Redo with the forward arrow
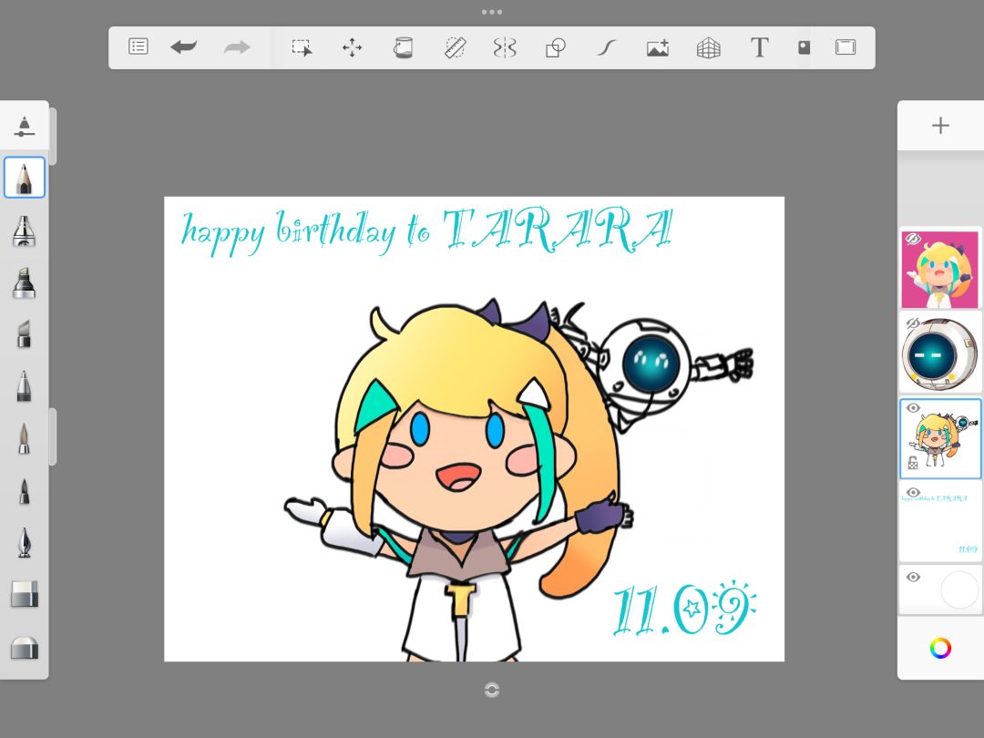The image size is (984, 738). (237, 47)
